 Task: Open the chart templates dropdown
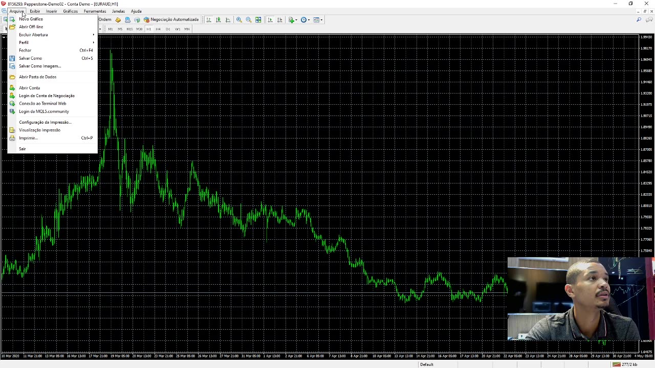coord(318,20)
